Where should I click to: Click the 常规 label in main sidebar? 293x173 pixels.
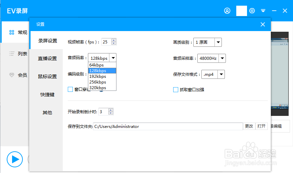tap(22, 32)
